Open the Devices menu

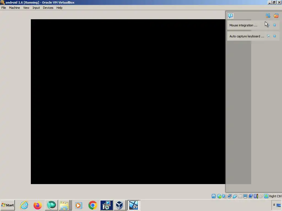(48, 8)
